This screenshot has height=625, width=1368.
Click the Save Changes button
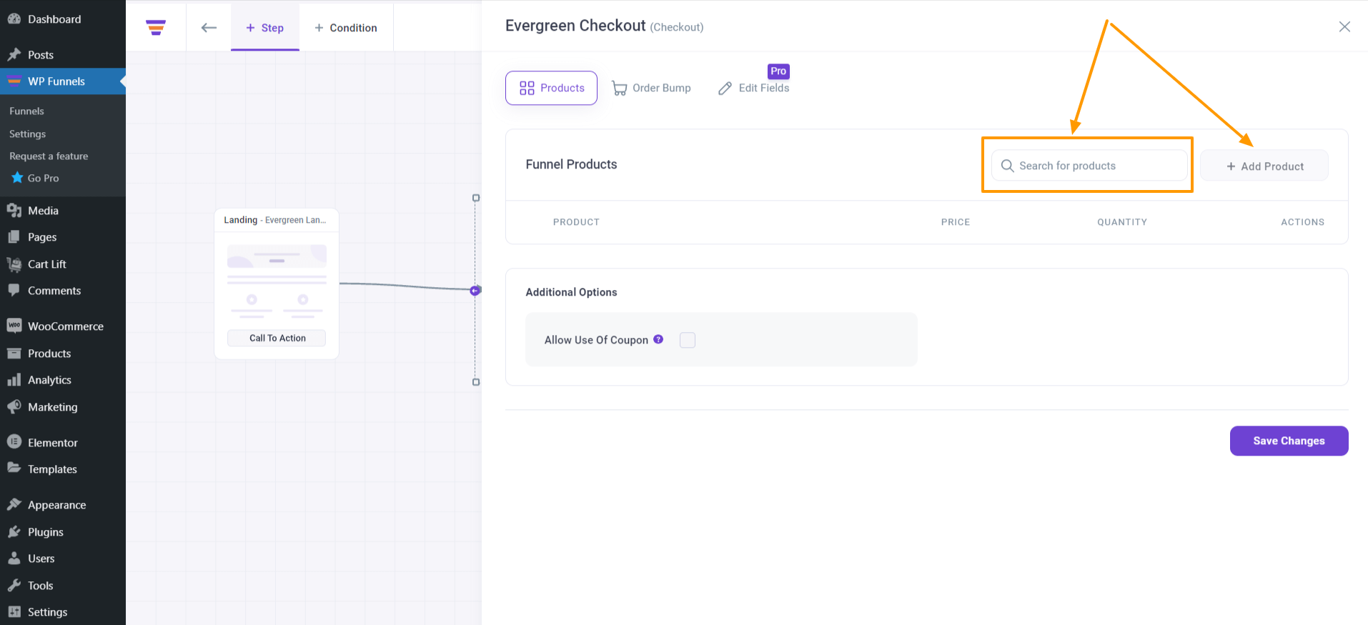pyautogui.click(x=1289, y=441)
